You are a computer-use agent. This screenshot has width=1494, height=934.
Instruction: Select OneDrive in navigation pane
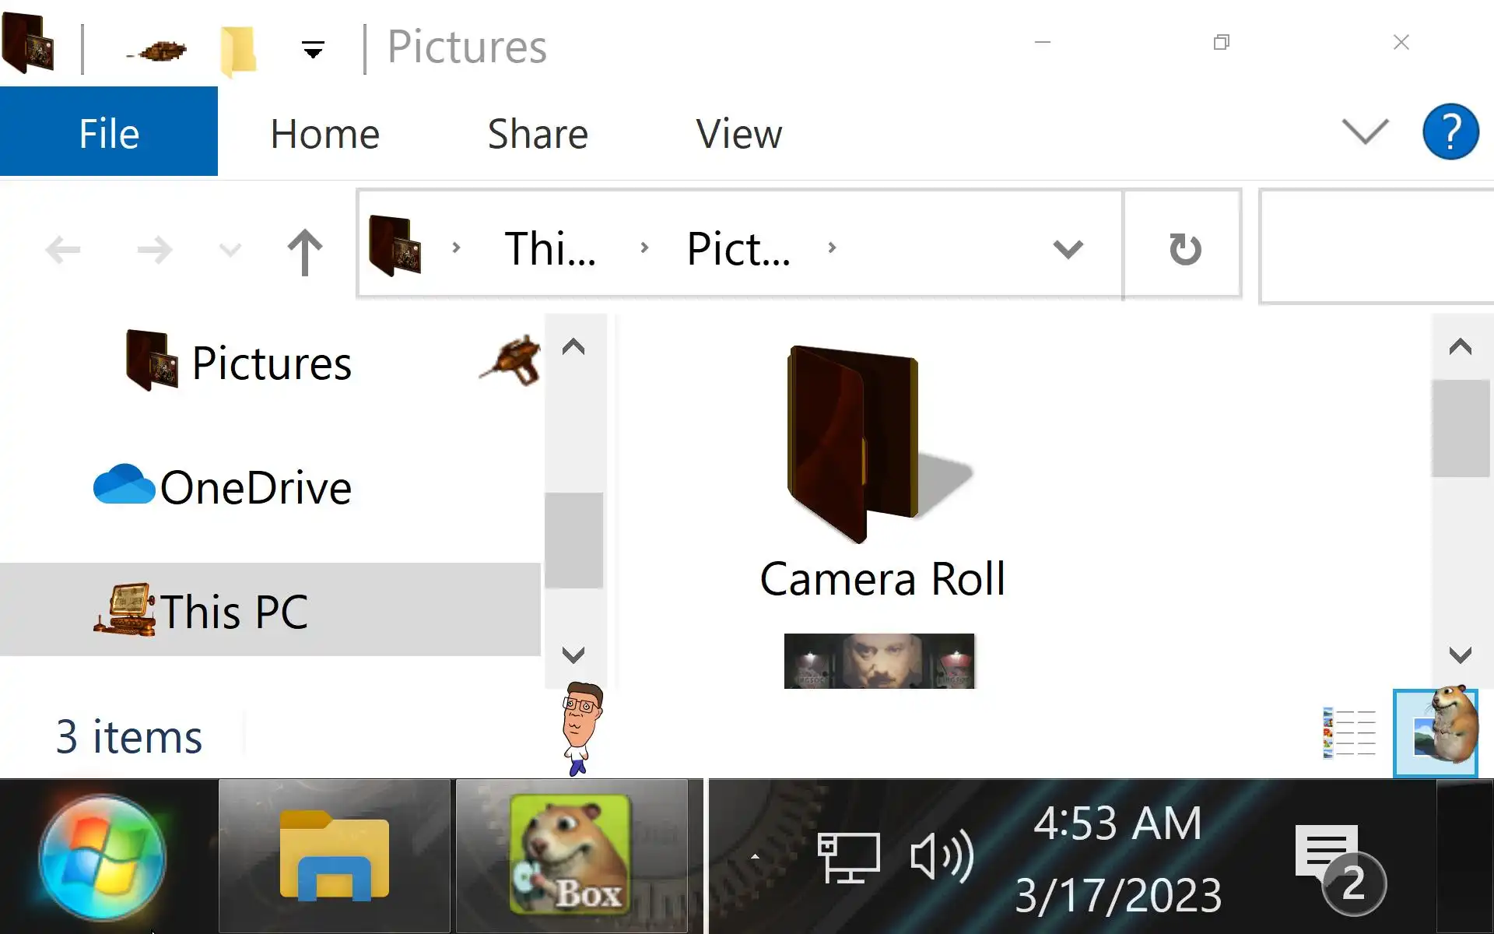tap(255, 488)
